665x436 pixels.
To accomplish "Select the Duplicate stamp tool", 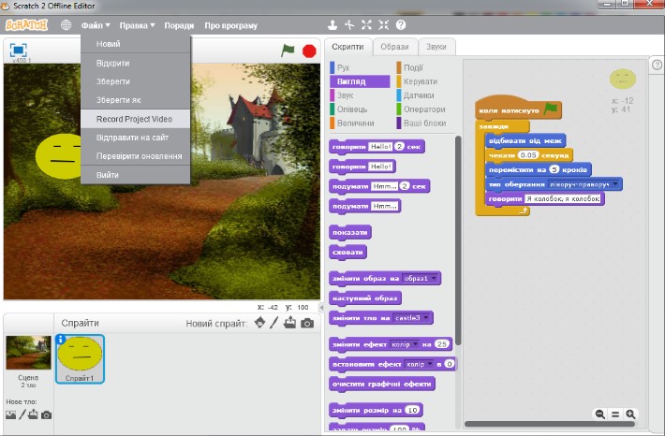I will tap(332, 25).
